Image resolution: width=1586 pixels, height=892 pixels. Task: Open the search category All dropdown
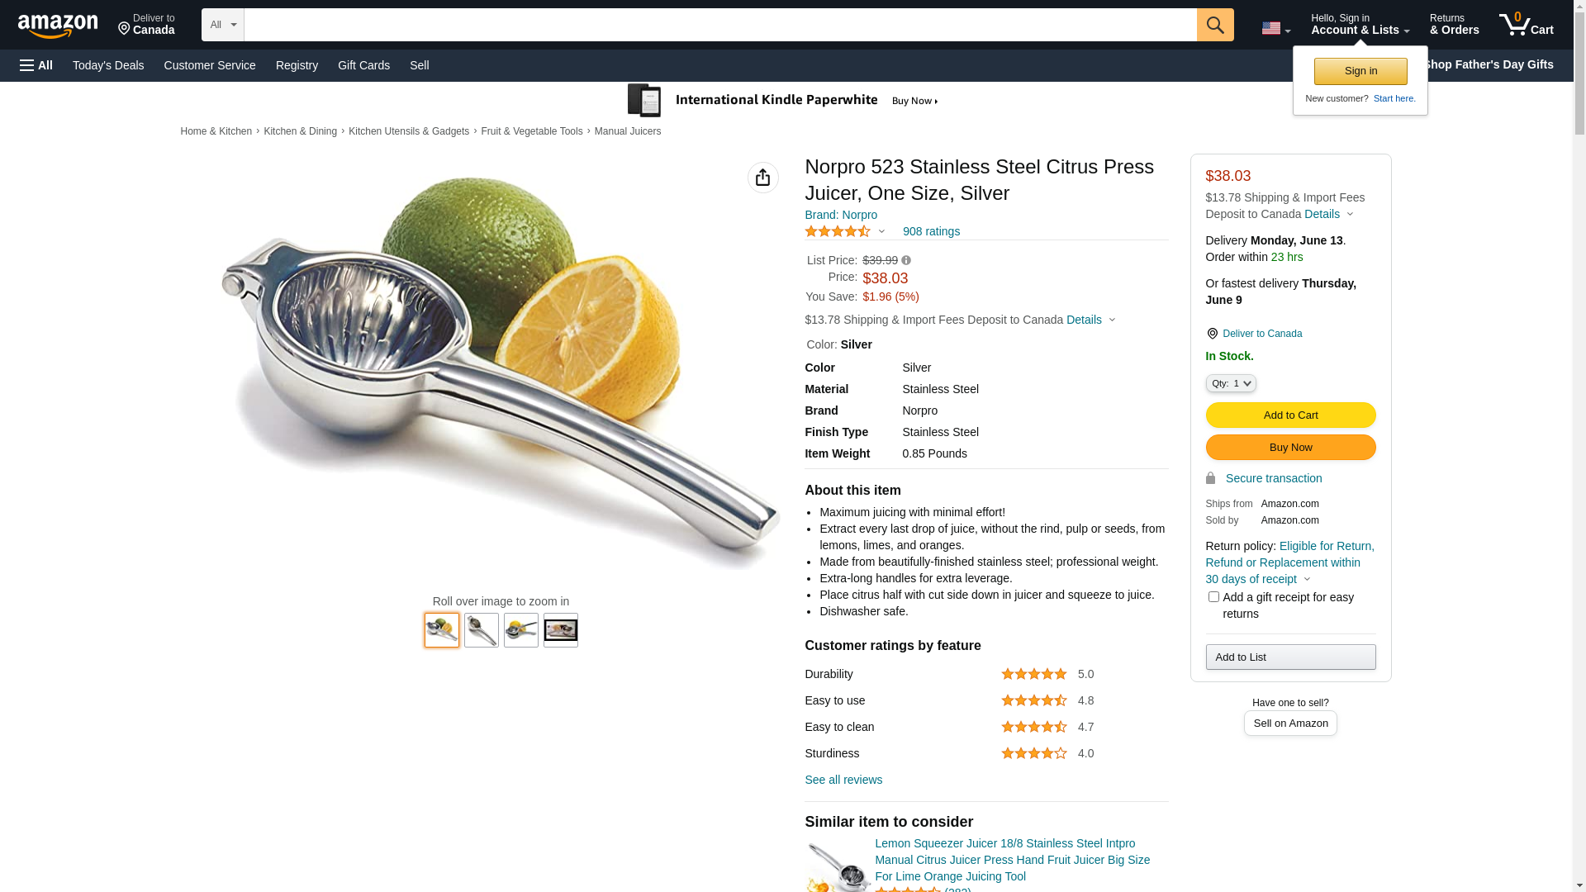click(222, 25)
